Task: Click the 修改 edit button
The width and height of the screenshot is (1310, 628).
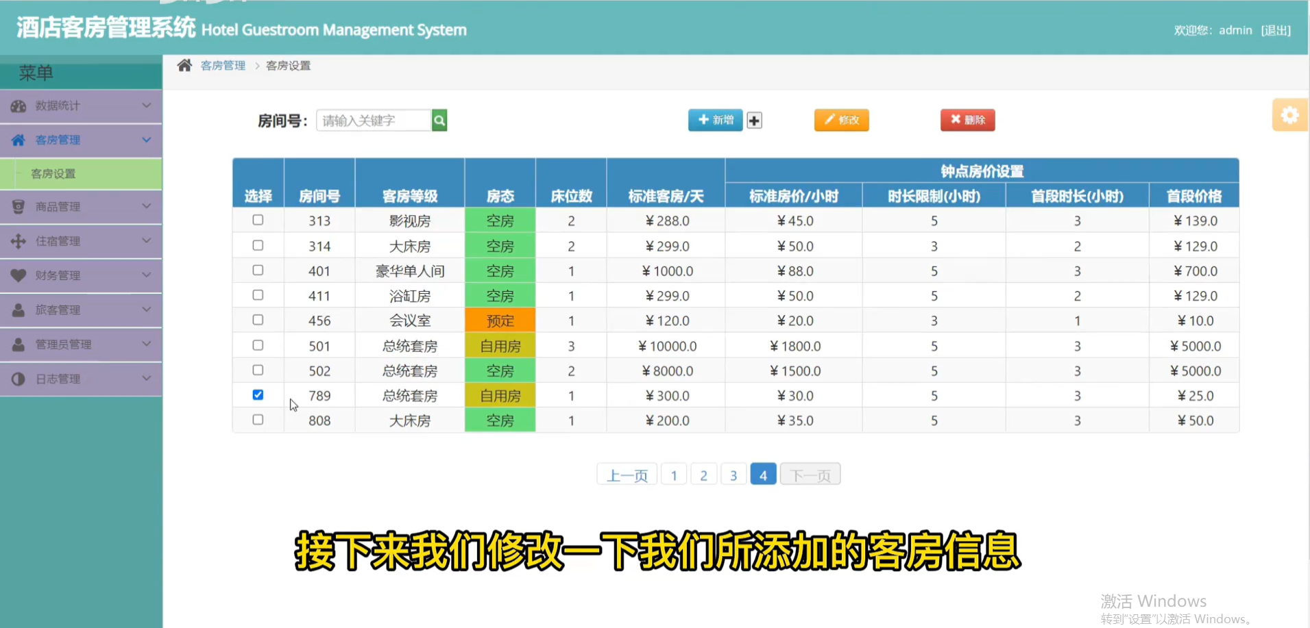Action: 841,120
